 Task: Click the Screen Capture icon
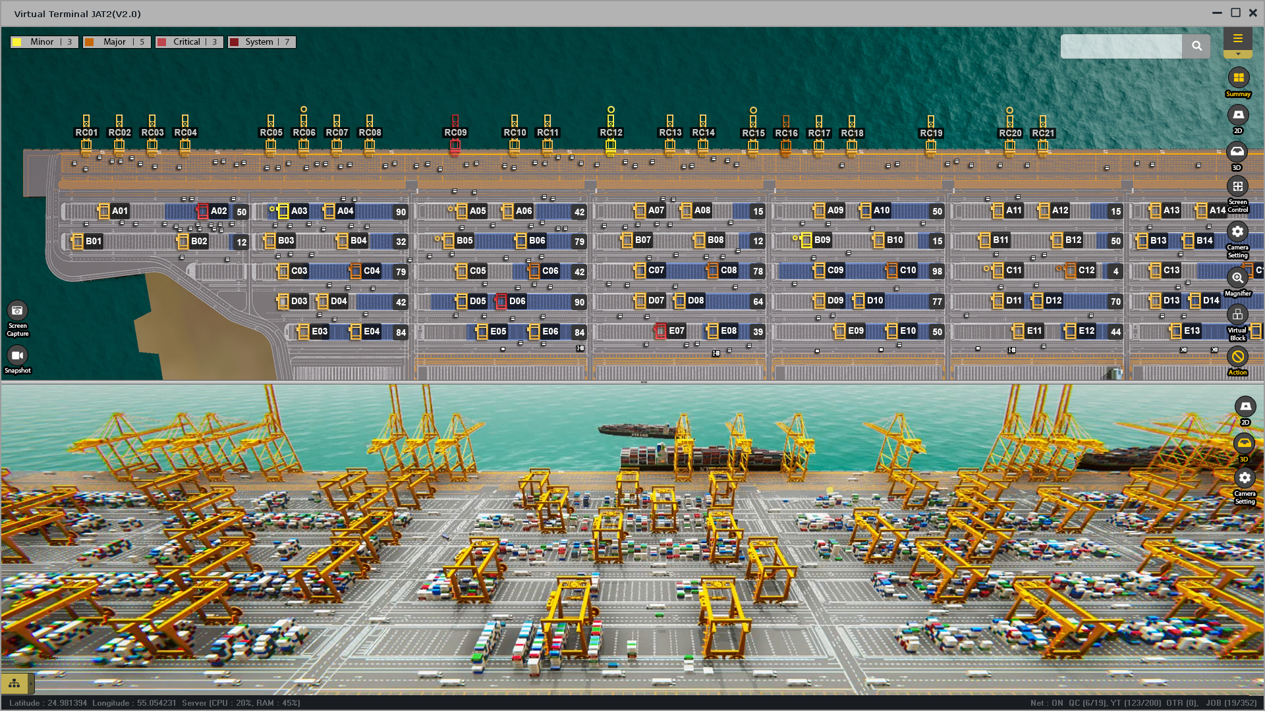pyautogui.click(x=17, y=311)
